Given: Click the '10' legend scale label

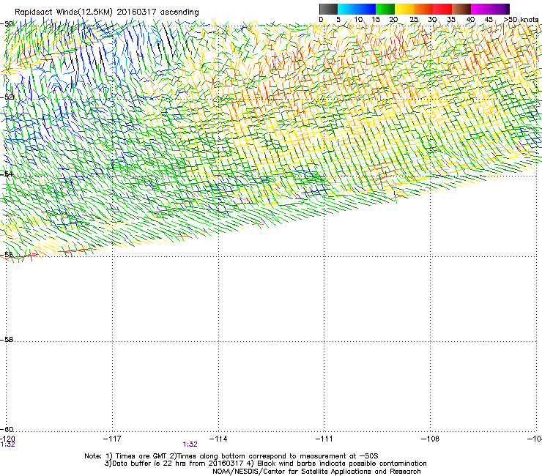Looking at the screenshot, I should click(358, 20).
